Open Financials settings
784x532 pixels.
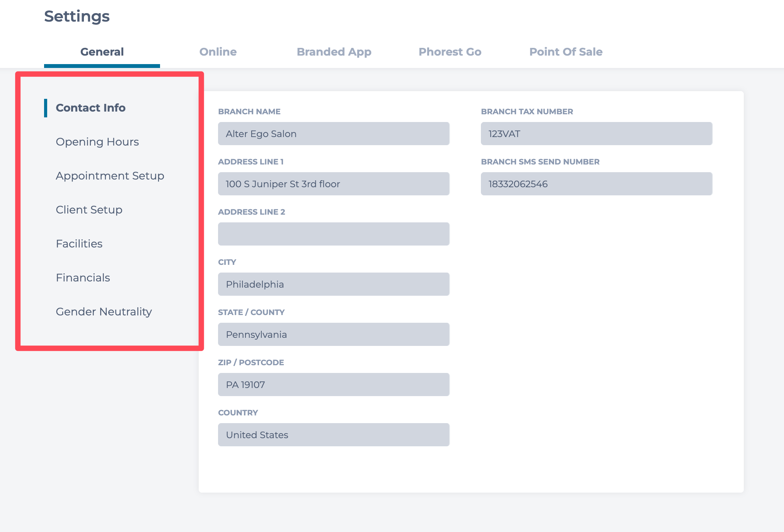(83, 278)
